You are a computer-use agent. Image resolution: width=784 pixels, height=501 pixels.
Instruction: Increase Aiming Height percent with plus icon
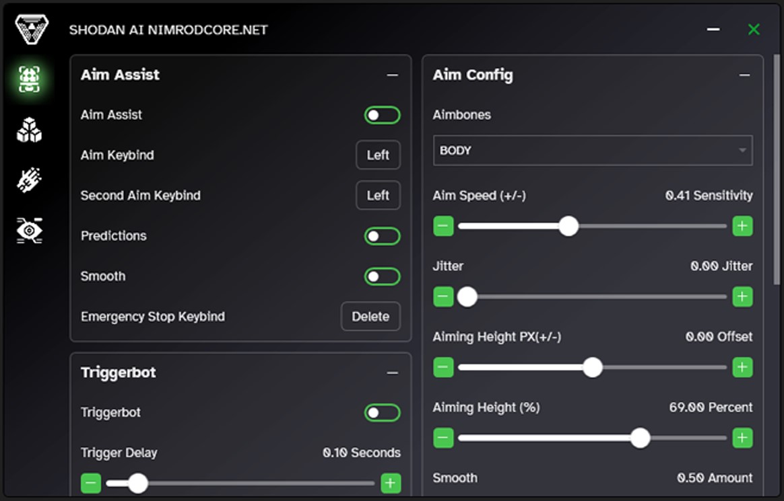pyautogui.click(x=742, y=438)
